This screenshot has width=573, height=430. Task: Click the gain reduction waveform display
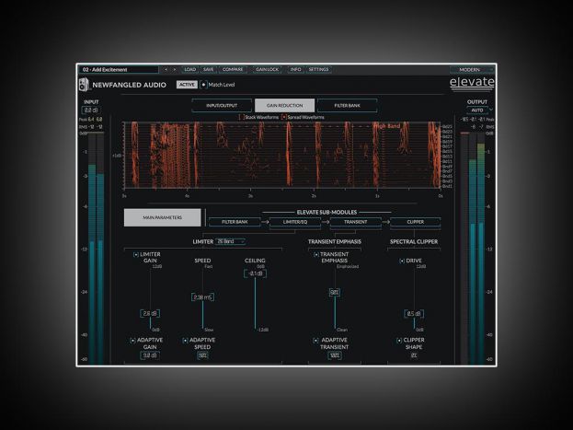point(282,156)
